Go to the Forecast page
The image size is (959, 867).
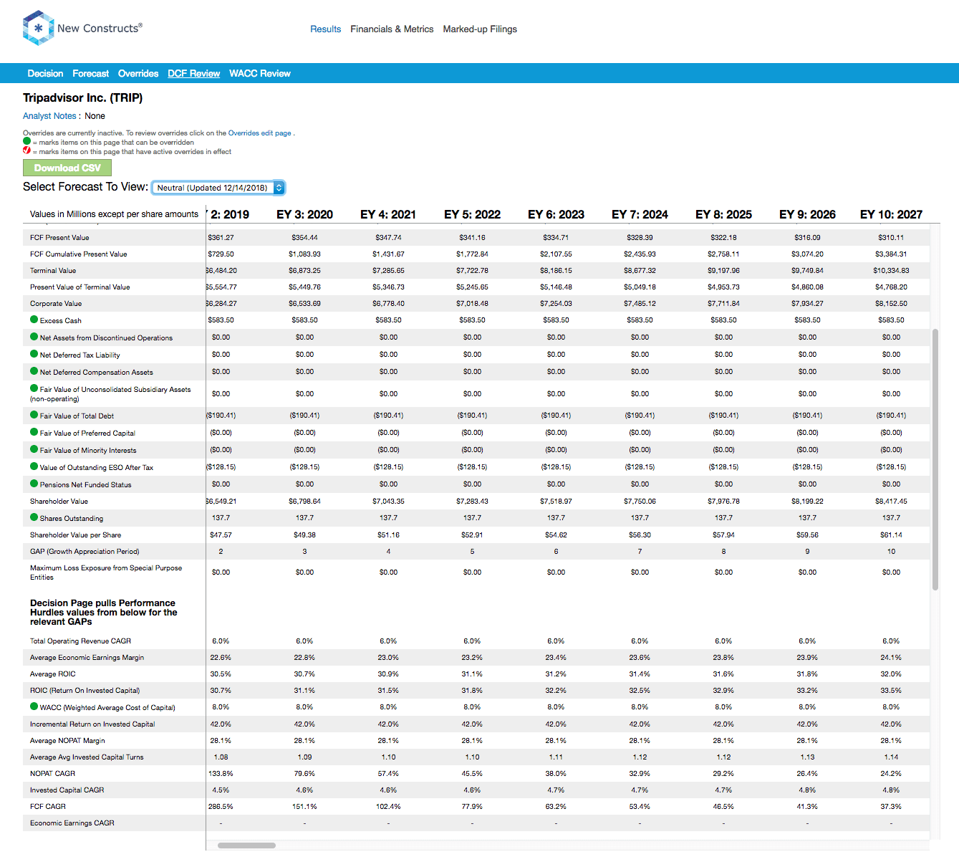pyautogui.click(x=90, y=74)
